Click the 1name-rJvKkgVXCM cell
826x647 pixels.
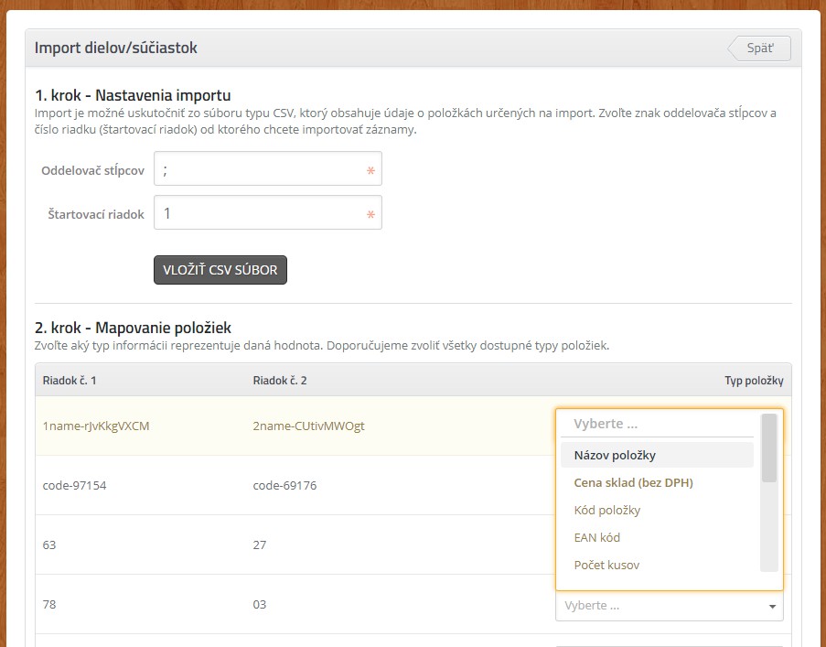96,426
